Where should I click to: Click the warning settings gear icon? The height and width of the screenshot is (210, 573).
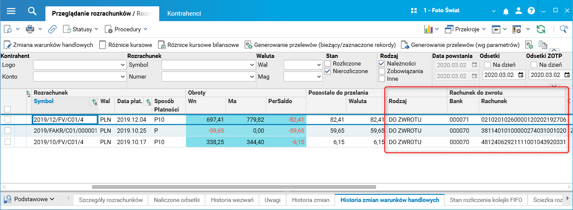click(517, 29)
